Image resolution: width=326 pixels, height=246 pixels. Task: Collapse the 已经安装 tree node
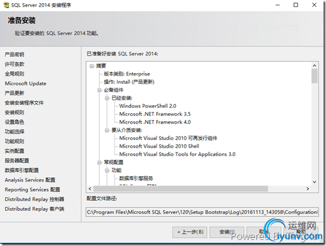pos(107,98)
